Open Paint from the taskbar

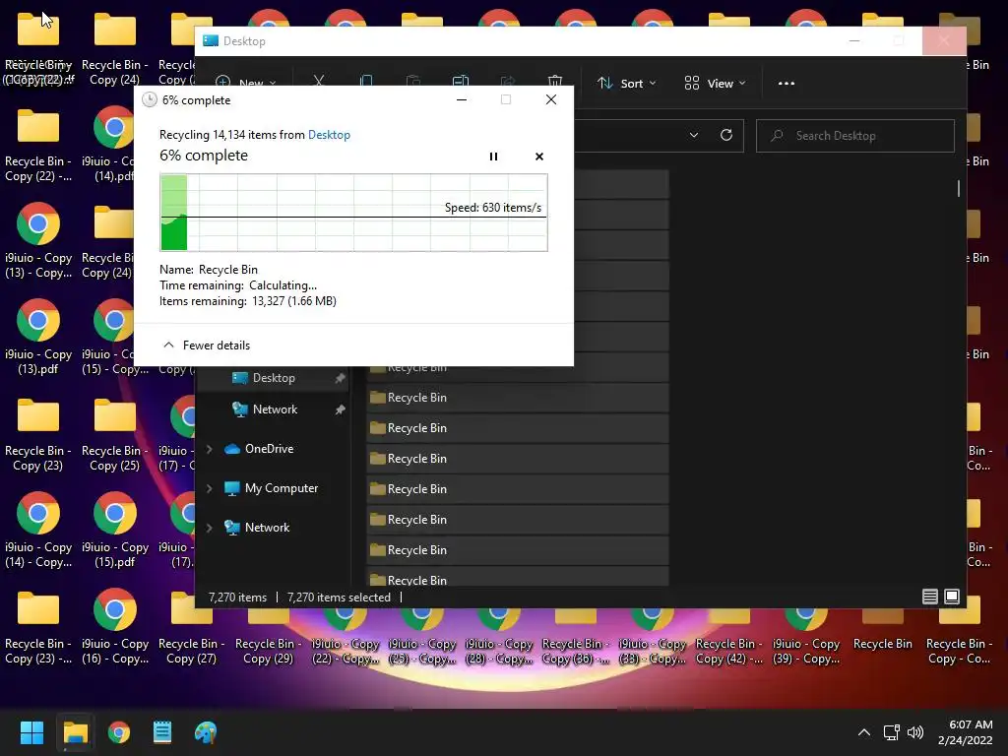(206, 732)
